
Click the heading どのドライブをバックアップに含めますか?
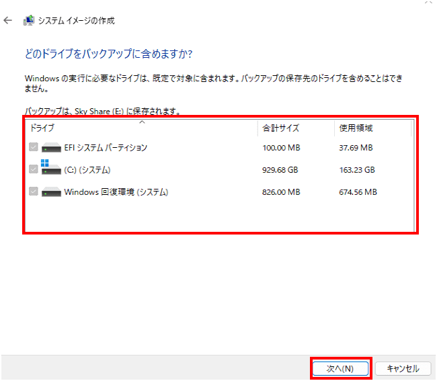point(108,54)
